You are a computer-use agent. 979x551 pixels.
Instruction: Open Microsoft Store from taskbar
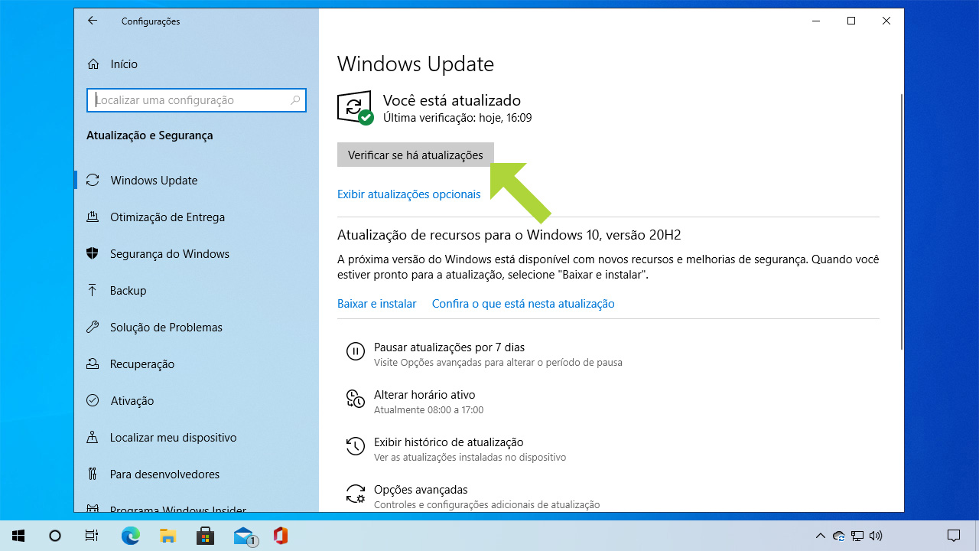205,536
